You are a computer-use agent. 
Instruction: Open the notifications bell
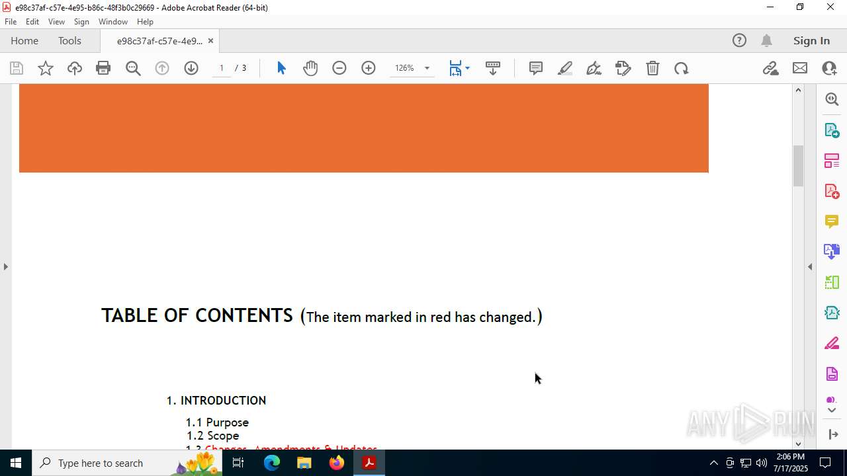(x=766, y=40)
